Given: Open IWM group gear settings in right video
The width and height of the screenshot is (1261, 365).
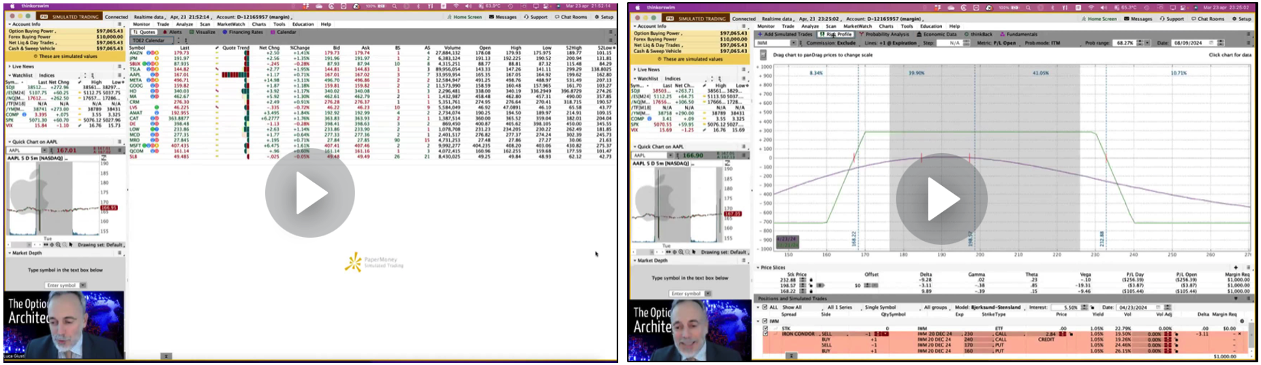Looking at the screenshot, I should [1242, 321].
